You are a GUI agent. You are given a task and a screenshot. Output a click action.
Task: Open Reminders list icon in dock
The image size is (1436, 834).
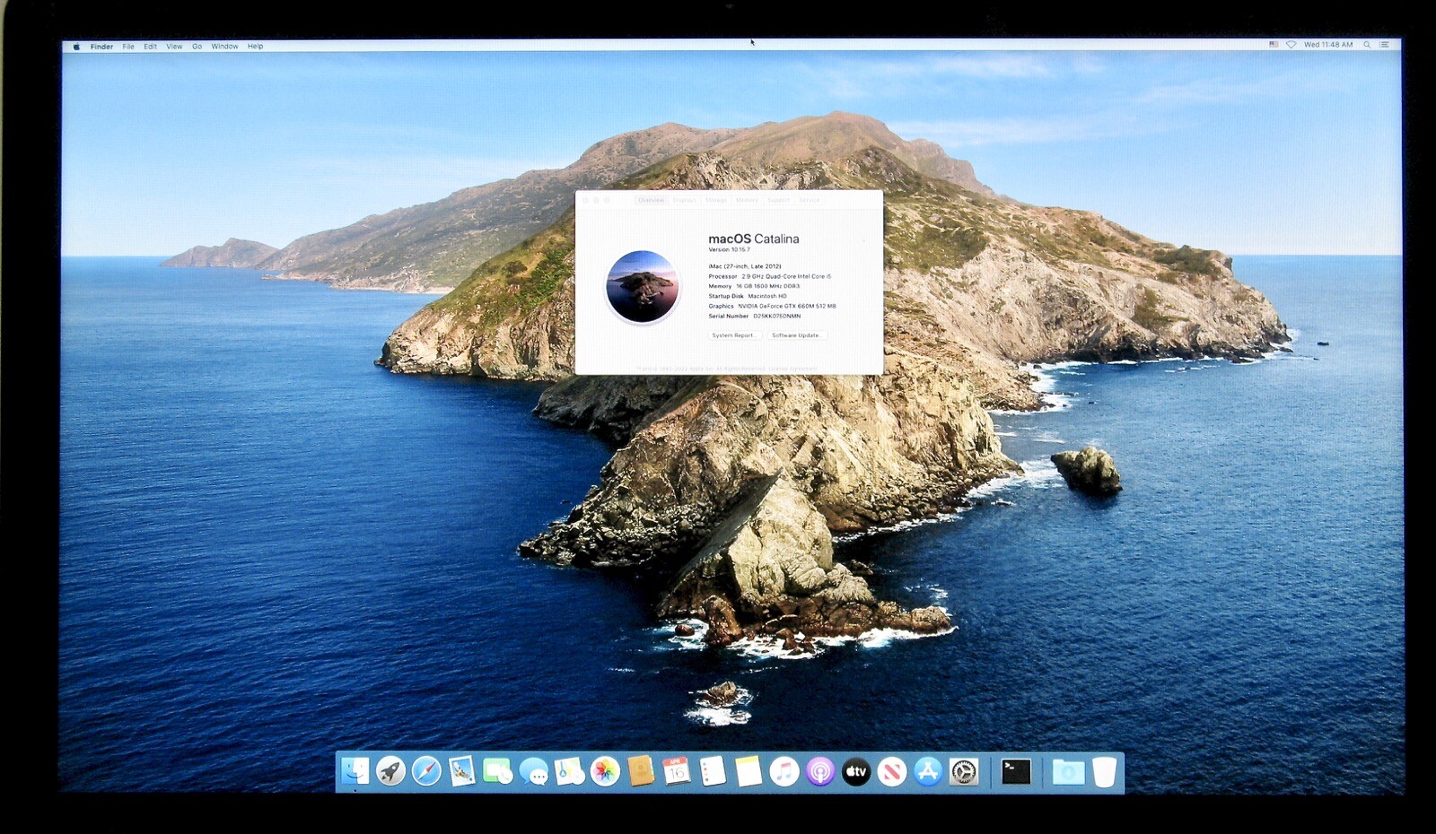713,770
